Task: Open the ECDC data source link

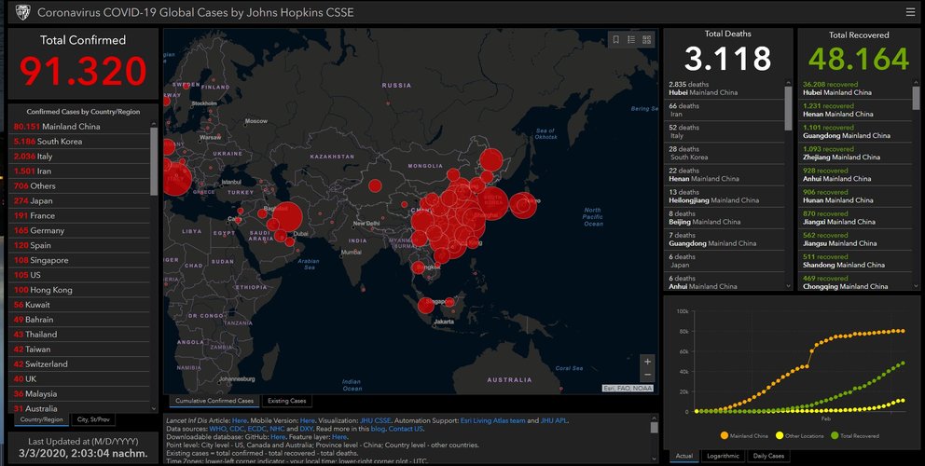Action: (256, 429)
